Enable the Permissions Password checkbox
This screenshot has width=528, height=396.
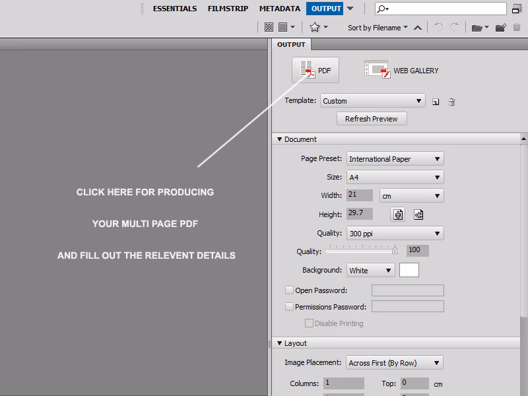[x=289, y=306]
